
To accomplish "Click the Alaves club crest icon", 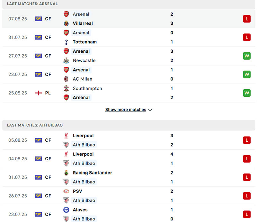I will click(66, 210).
